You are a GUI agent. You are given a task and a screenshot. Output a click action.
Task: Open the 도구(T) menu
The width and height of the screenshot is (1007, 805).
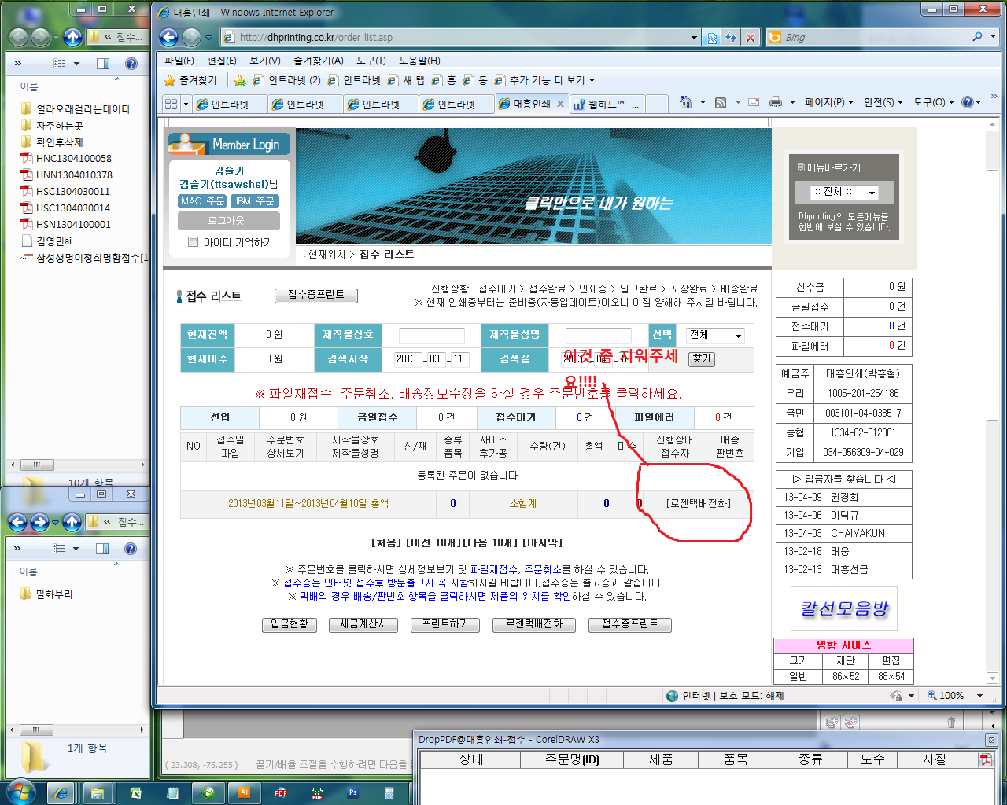coord(371,61)
